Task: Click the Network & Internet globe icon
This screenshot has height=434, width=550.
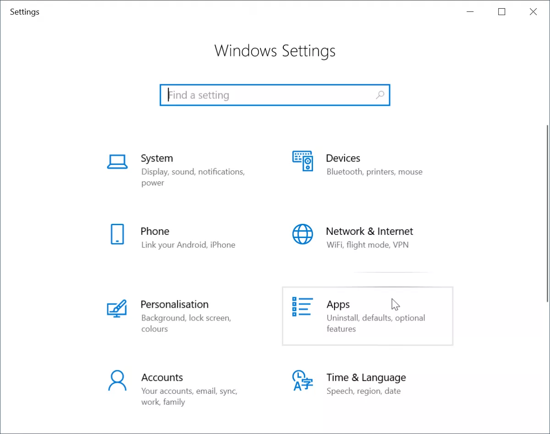Action: pyautogui.click(x=302, y=234)
